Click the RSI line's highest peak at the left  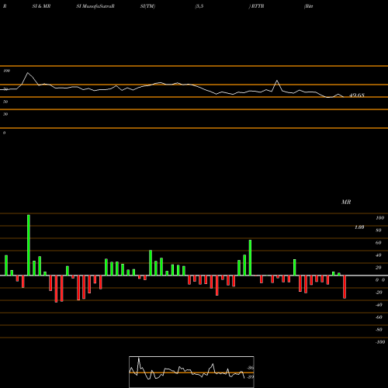pos(28,73)
